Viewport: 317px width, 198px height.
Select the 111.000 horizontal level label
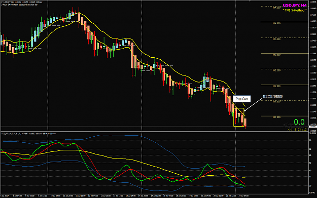tap(276, 117)
